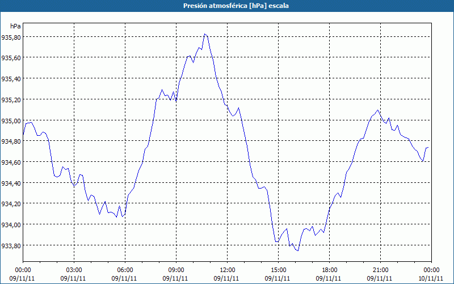Image resolution: width=454 pixels, height=284 pixels.
Task: Click the 15:00 time axis label
Action: (278, 270)
